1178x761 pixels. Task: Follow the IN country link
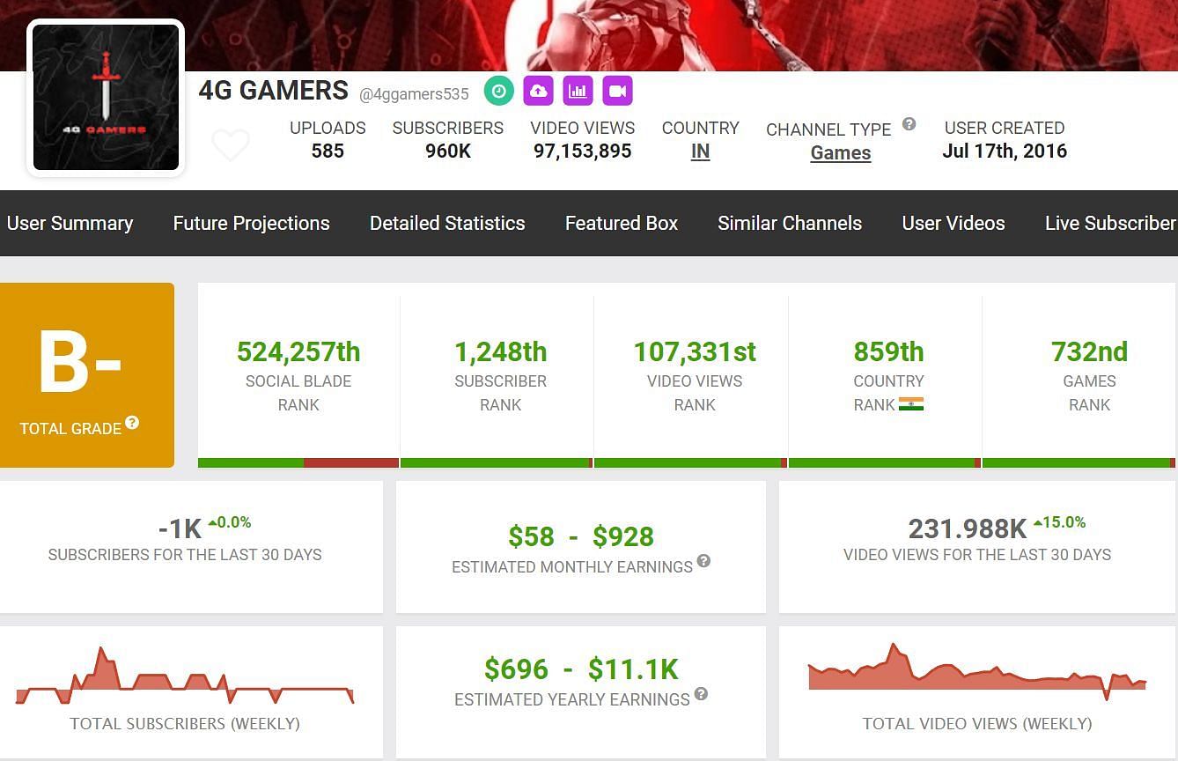700,151
